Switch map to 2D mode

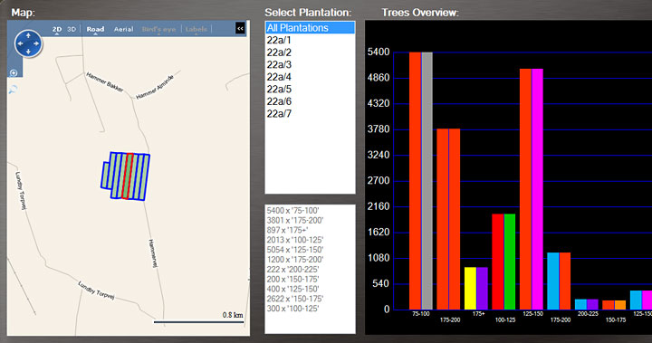(x=56, y=29)
